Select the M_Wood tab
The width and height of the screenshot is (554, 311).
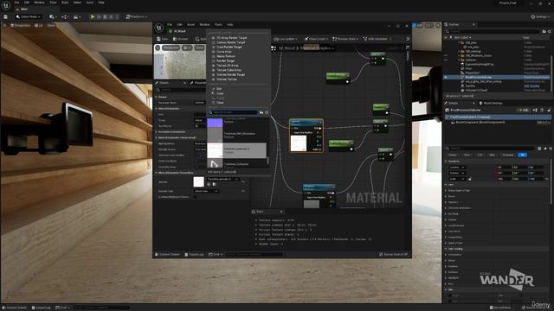[x=179, y=31]
